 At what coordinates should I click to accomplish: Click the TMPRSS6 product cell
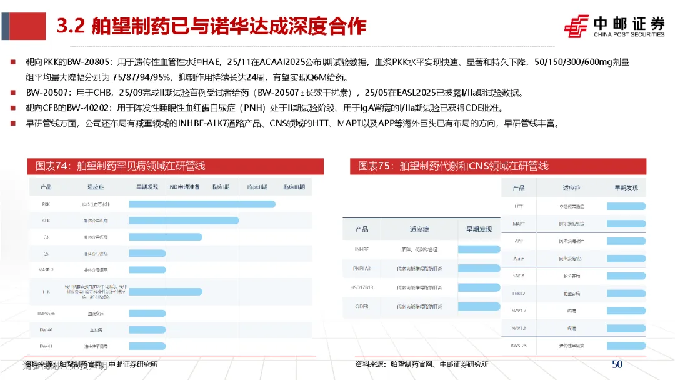click(46, 314)
